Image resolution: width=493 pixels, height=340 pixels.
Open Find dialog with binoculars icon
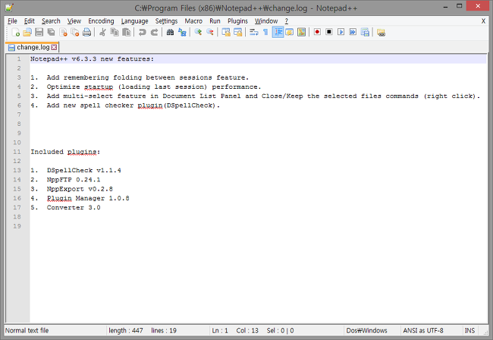pyautogui.click(x=170, y=33)
